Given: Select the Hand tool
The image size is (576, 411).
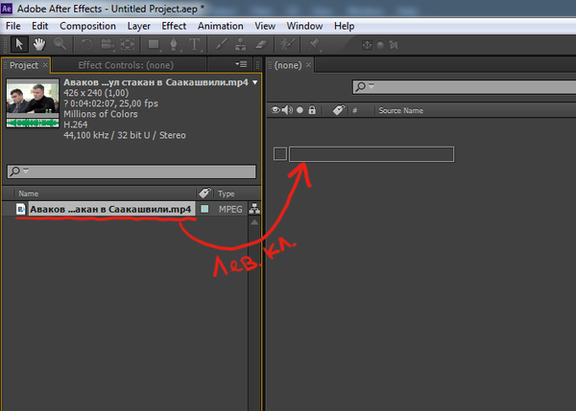Looking at the screenshot, I should [39, 45].
